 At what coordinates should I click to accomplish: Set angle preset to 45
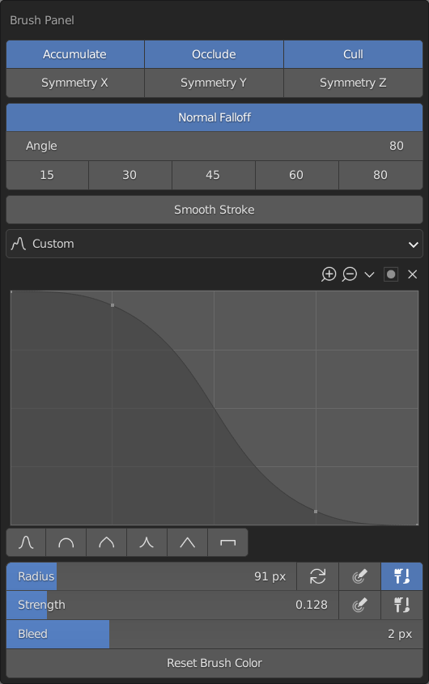pyautogui.click(x=214, y=175)
